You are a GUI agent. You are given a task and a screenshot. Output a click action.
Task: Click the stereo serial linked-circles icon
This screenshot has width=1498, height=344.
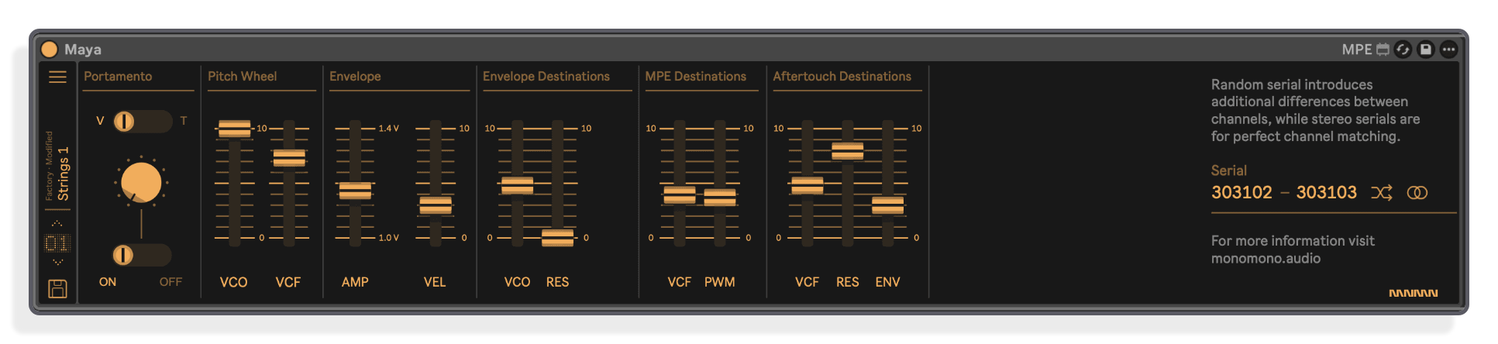(x=1417, y=193)
